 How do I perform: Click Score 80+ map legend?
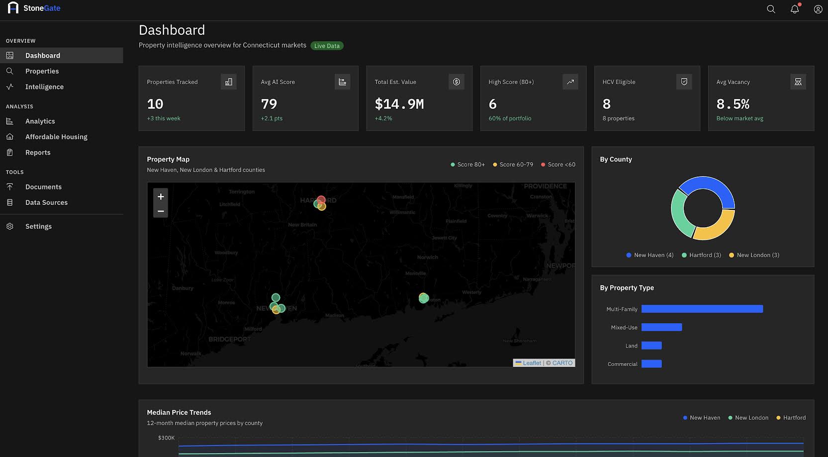[467, 165]
